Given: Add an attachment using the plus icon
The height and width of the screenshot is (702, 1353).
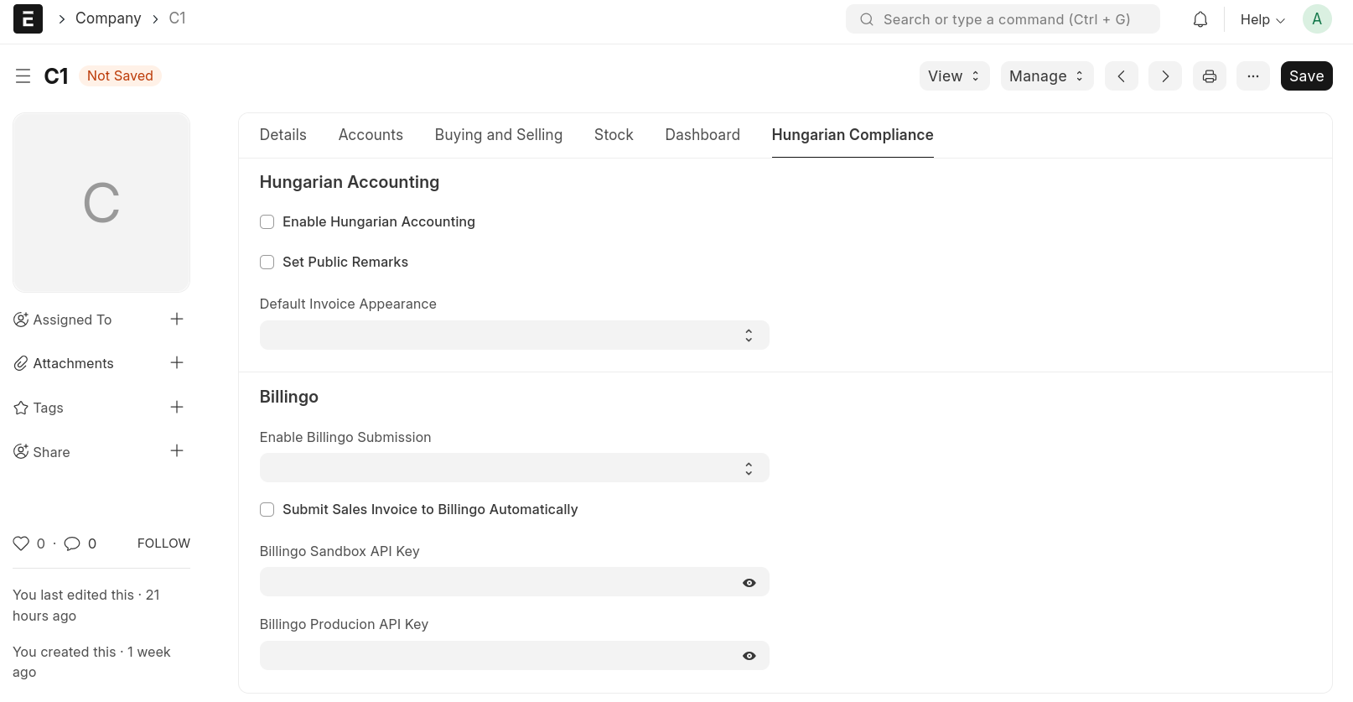Looking at the screenshot, I should click(x=177, y=362).
